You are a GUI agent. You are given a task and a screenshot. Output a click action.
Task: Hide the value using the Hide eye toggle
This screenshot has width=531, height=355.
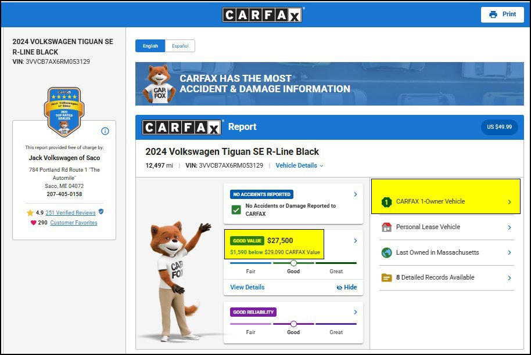[x=346, y=287]
